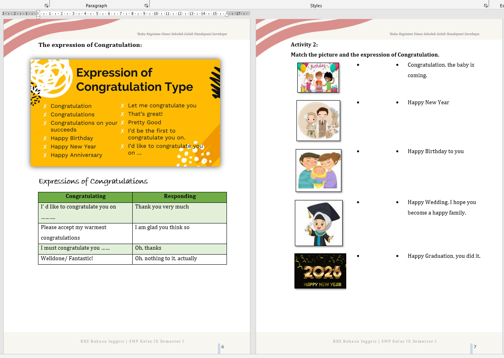This screenshot has width=504, height=358.
Task: Open the Styles pane dialog launcher
Action: [486, 6]
